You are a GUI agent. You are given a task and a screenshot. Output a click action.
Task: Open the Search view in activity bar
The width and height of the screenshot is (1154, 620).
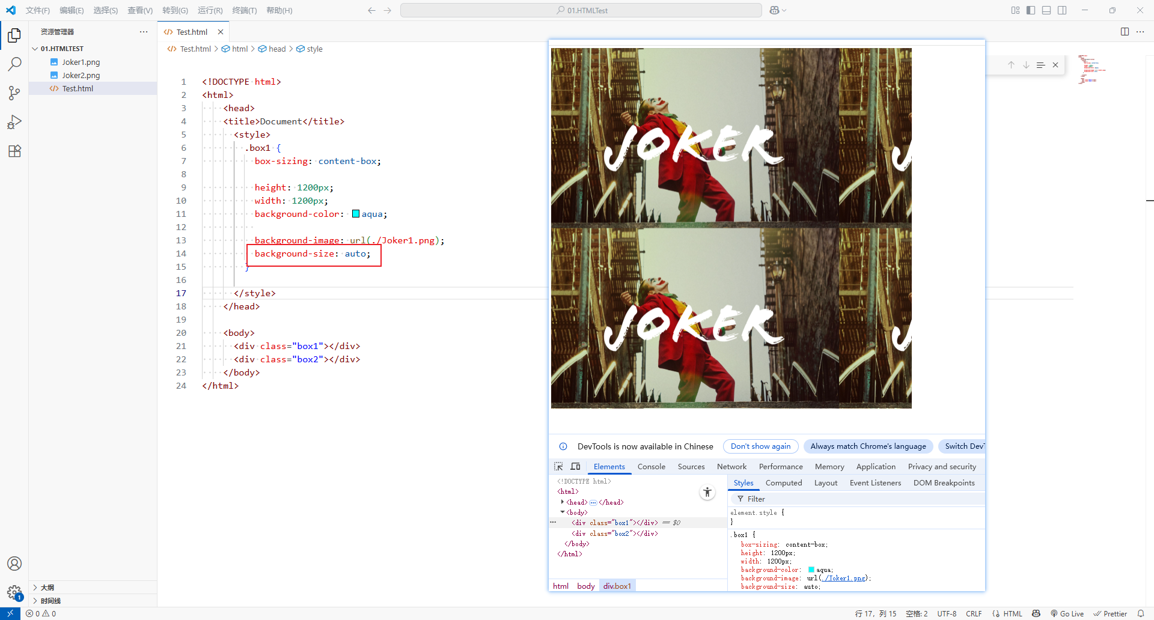click(x=14, y=64)
